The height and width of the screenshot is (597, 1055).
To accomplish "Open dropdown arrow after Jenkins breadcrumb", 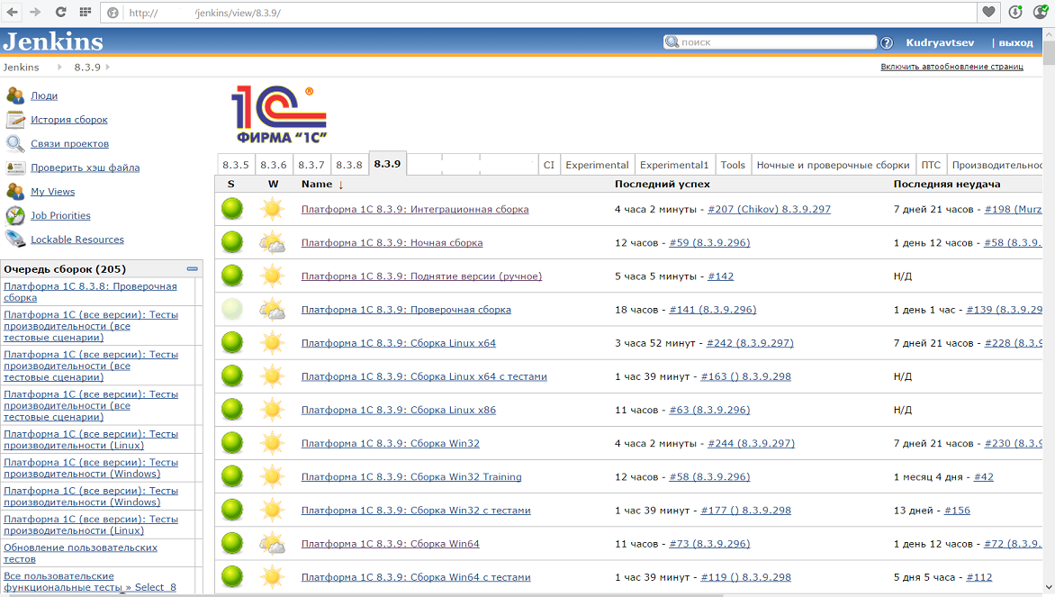I will point(59,68).
